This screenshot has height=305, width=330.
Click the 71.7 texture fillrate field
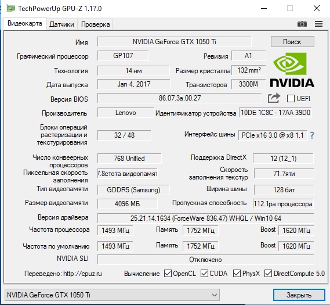pos(284,174)
